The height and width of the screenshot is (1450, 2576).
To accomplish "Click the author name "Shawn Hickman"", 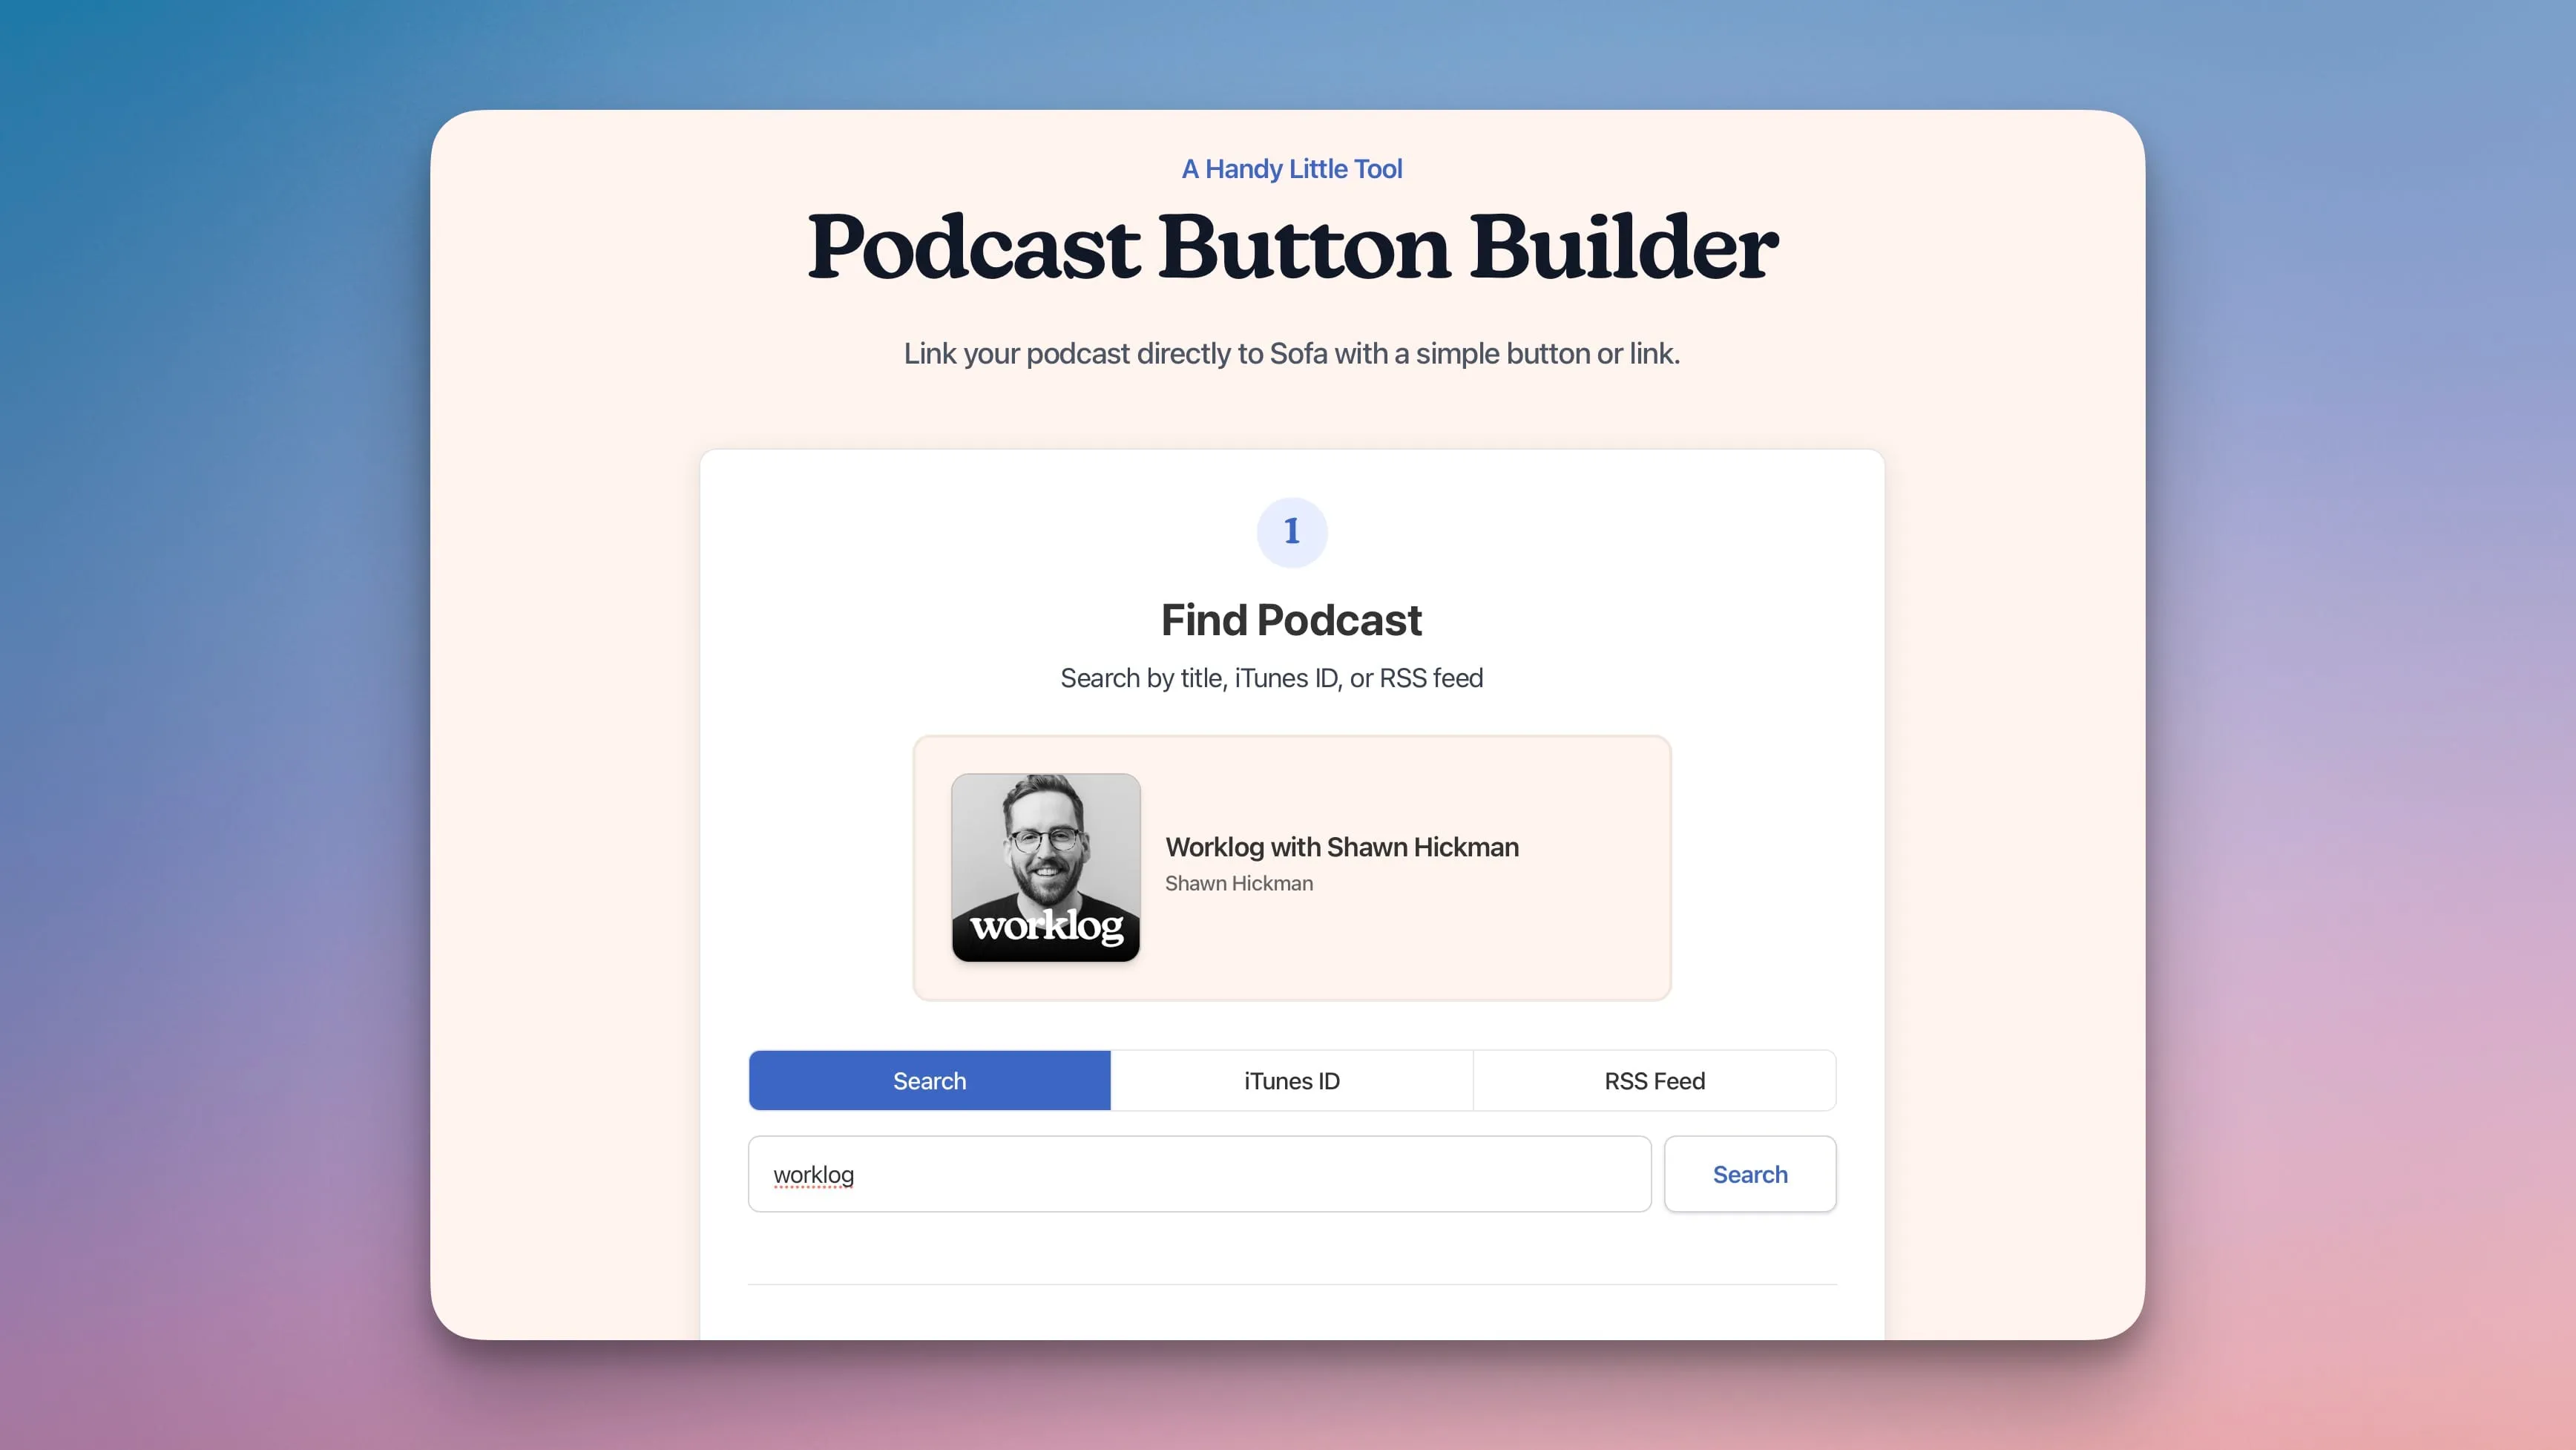I will [1239, 883].
